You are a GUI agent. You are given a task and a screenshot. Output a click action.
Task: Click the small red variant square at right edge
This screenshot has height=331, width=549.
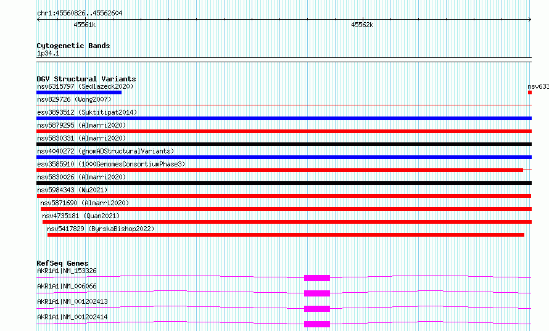530,92
